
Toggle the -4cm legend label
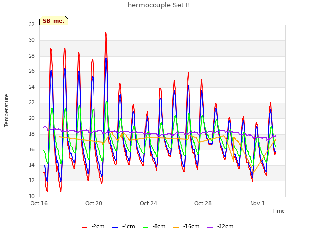tap(128, 226)
